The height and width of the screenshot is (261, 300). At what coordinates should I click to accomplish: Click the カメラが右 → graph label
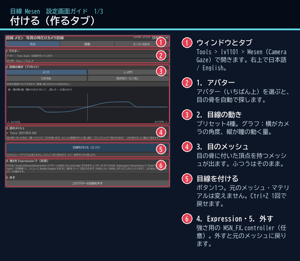coord(161,122)
